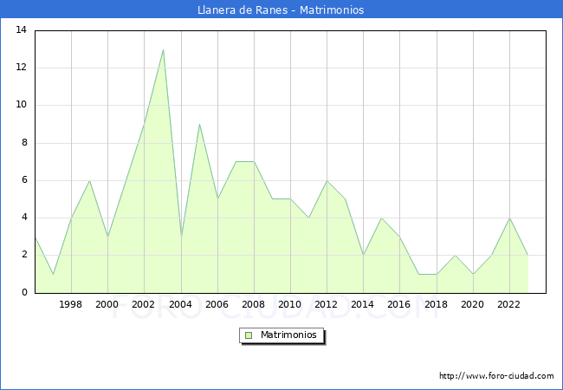Click the 10 value on the y-axis
Screen dimensions: 563x390
[x=21, y=105]
